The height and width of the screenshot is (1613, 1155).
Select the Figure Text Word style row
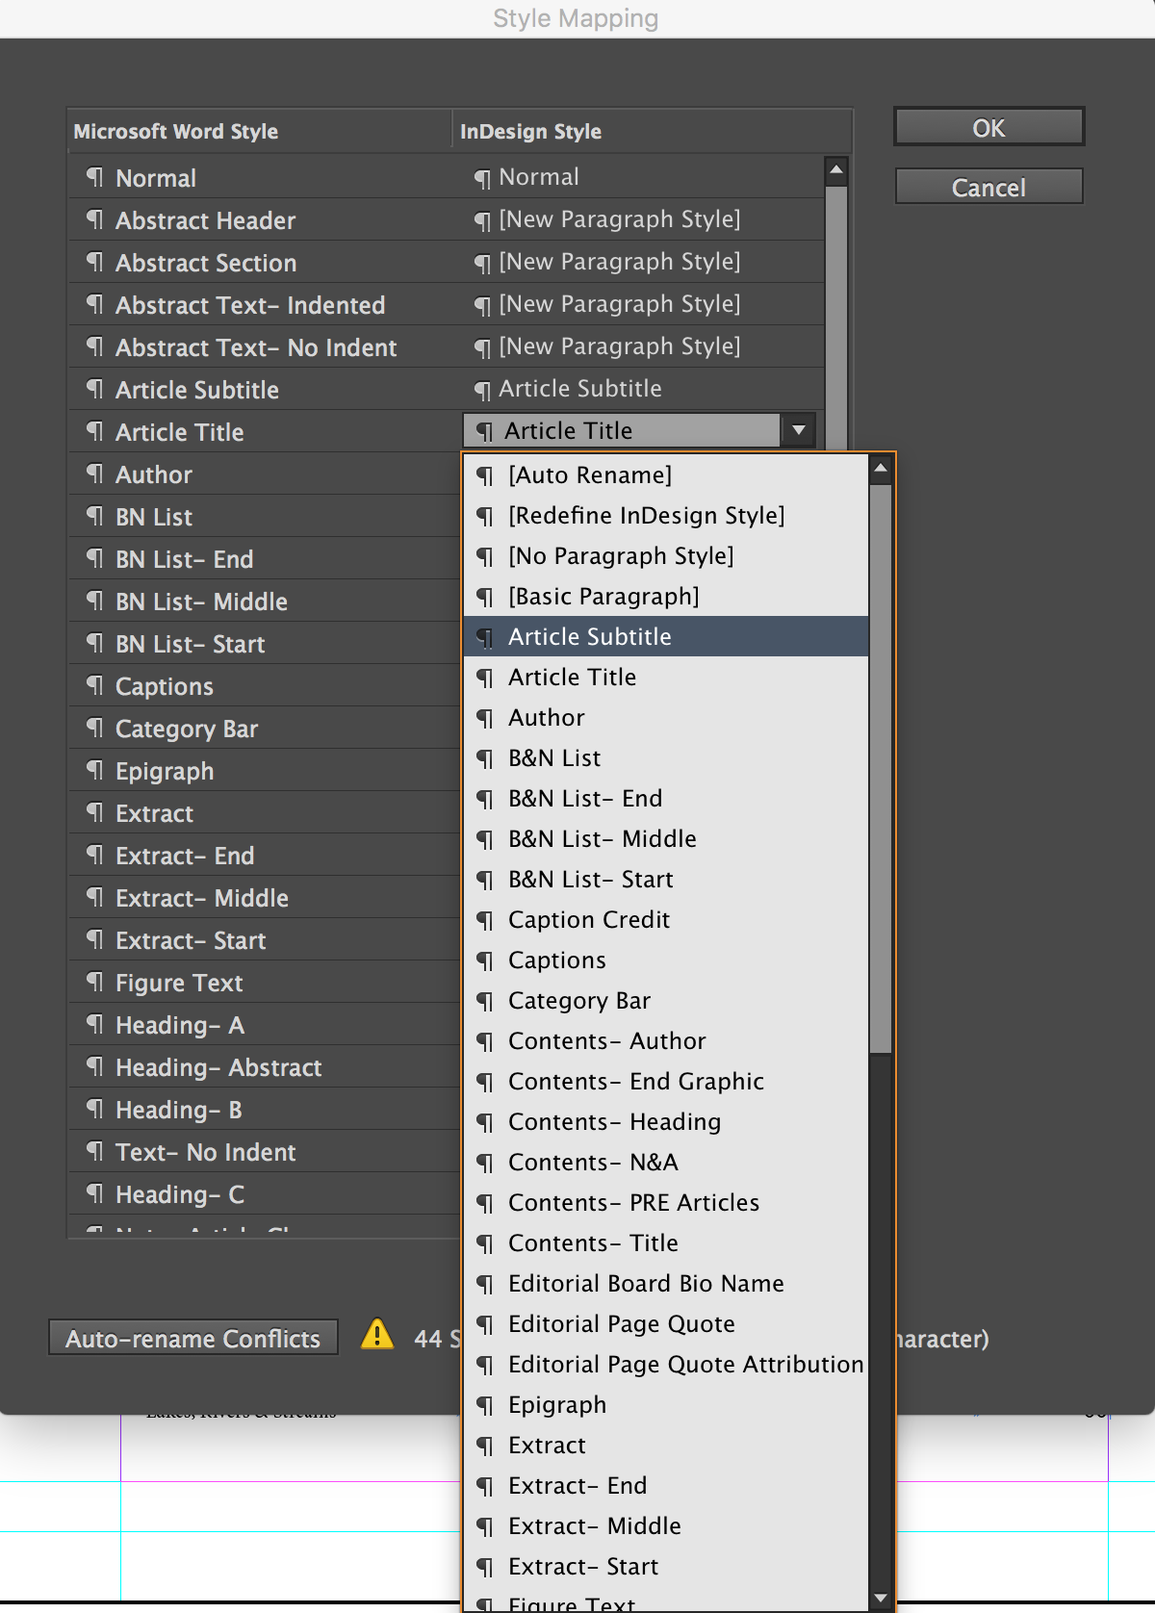click(265, 982)
